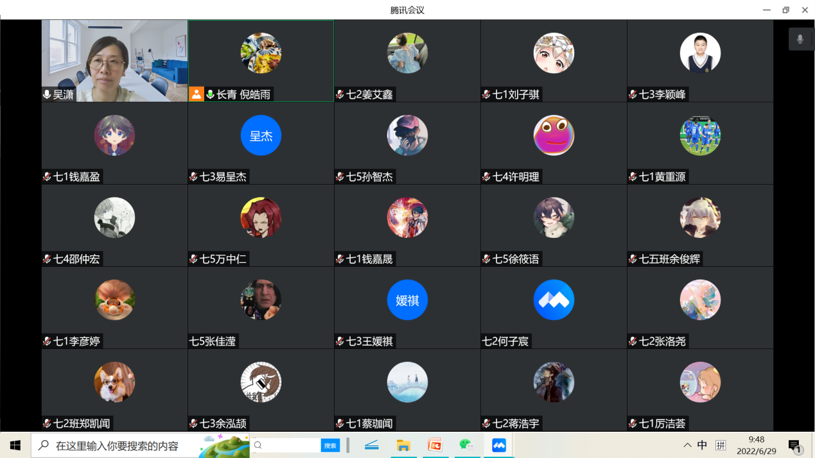Image resolution: width=815 pixels, height=458 pixels.
Task: Click the muted mic icon beside 七1蔡珈闻
Action: click(340, 423)
